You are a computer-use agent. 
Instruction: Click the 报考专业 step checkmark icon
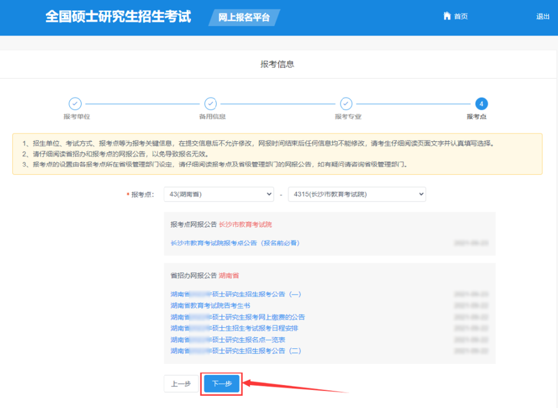point(346,104)
